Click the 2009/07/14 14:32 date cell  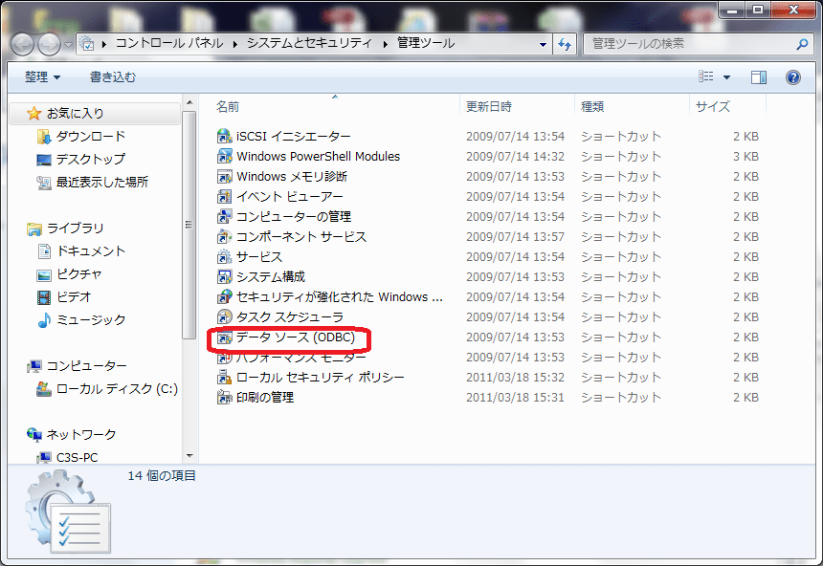(515, 156)
